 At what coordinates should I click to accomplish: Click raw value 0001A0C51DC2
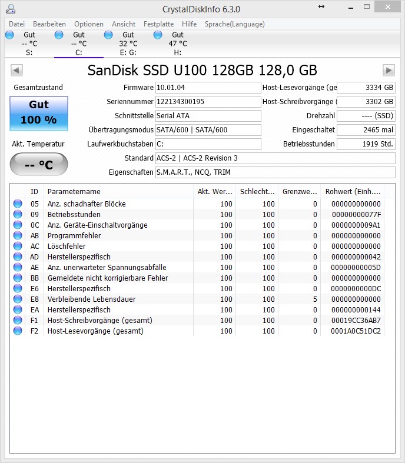356,331
